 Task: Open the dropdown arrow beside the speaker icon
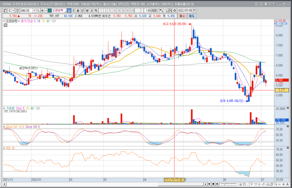pyautogui.click(x=46, y=11)
